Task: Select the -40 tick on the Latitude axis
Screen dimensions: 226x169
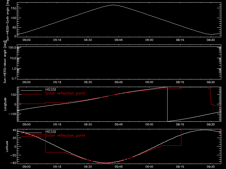Action: 13,163
